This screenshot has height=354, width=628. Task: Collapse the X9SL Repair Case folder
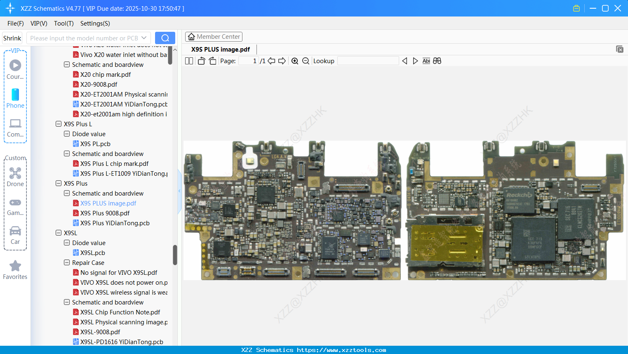(x=67, y=263)
